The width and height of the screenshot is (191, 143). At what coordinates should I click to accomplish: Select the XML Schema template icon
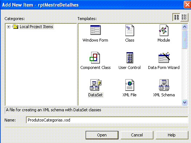(164, 85)
